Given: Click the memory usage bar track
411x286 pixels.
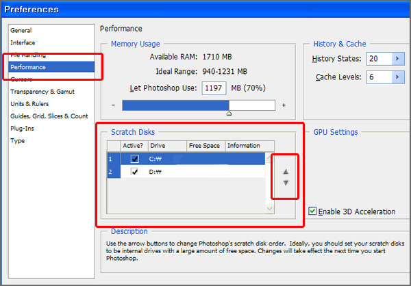Looking at the screenshot, I should coord(199,105).
